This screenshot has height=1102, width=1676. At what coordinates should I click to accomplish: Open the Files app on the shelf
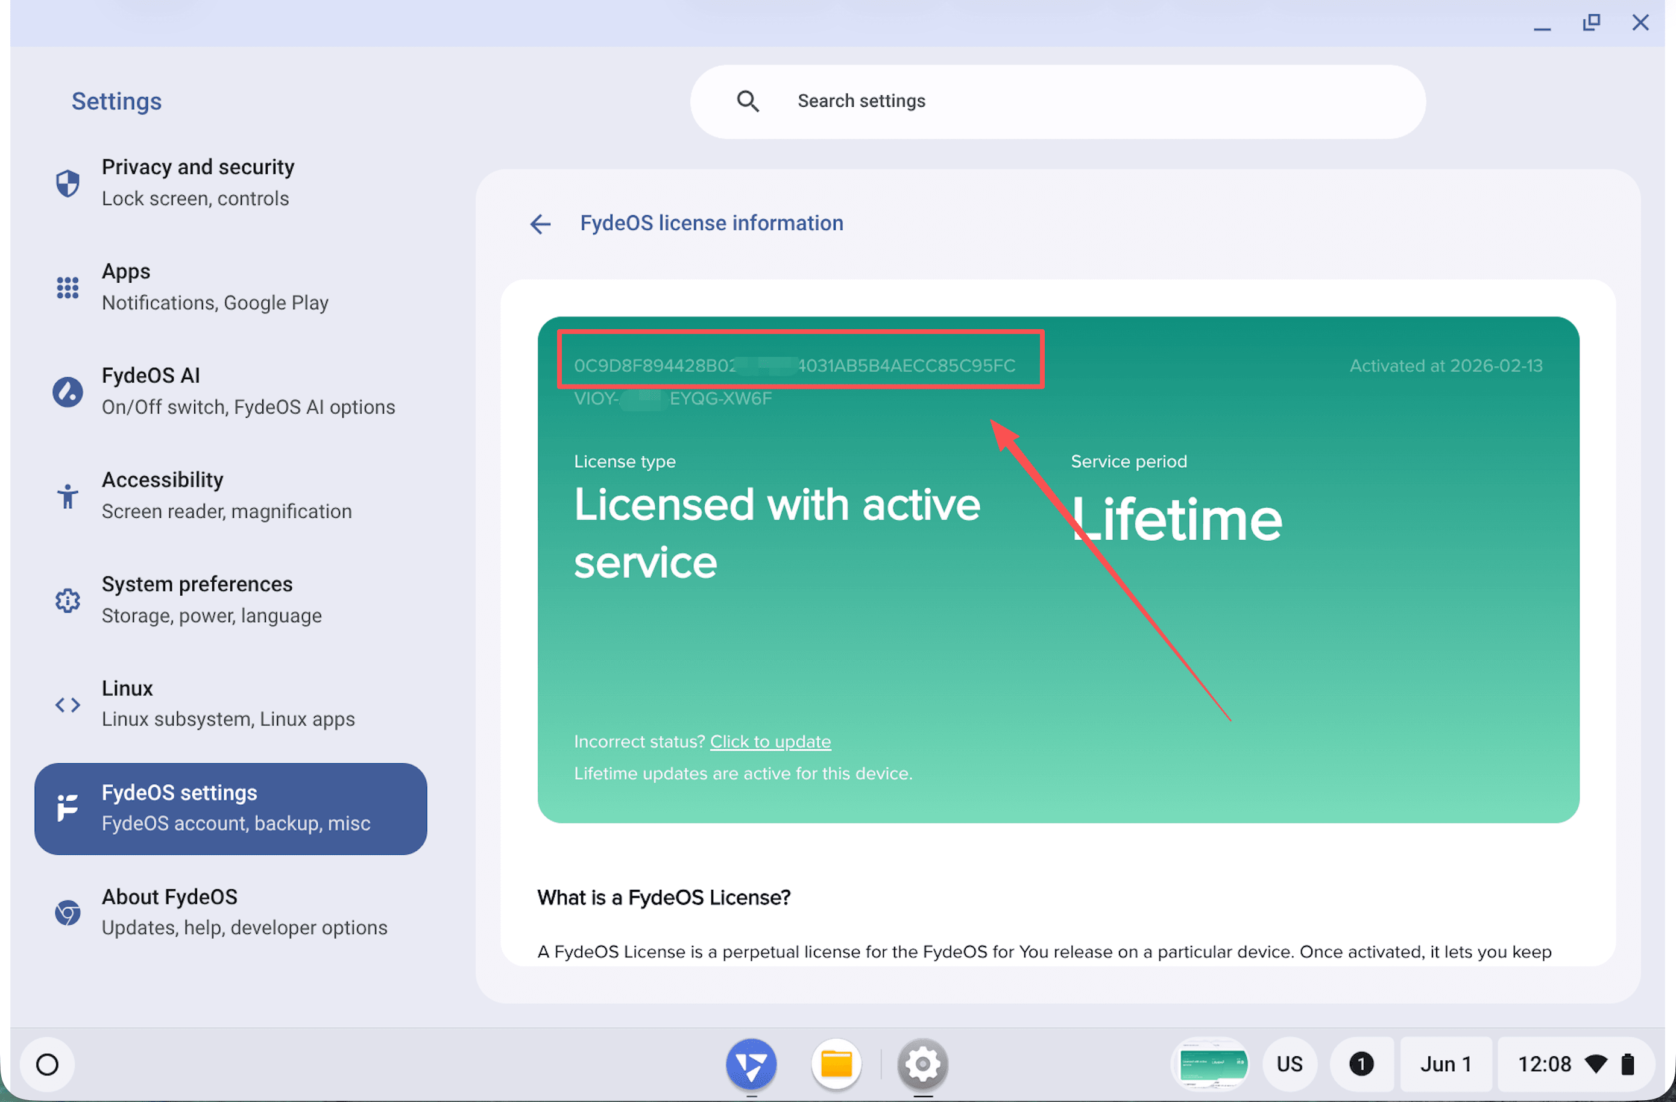(837, 1064)
